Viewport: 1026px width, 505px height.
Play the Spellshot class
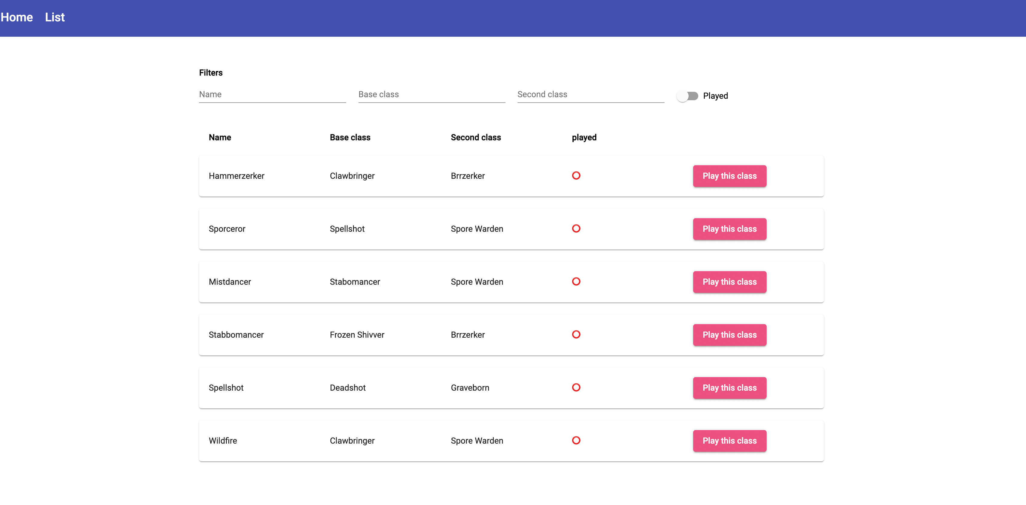click(729, 388)
